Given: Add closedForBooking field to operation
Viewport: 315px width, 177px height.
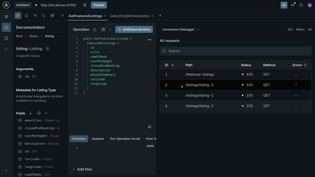Looking at the screenshot, I should point(20,128).
